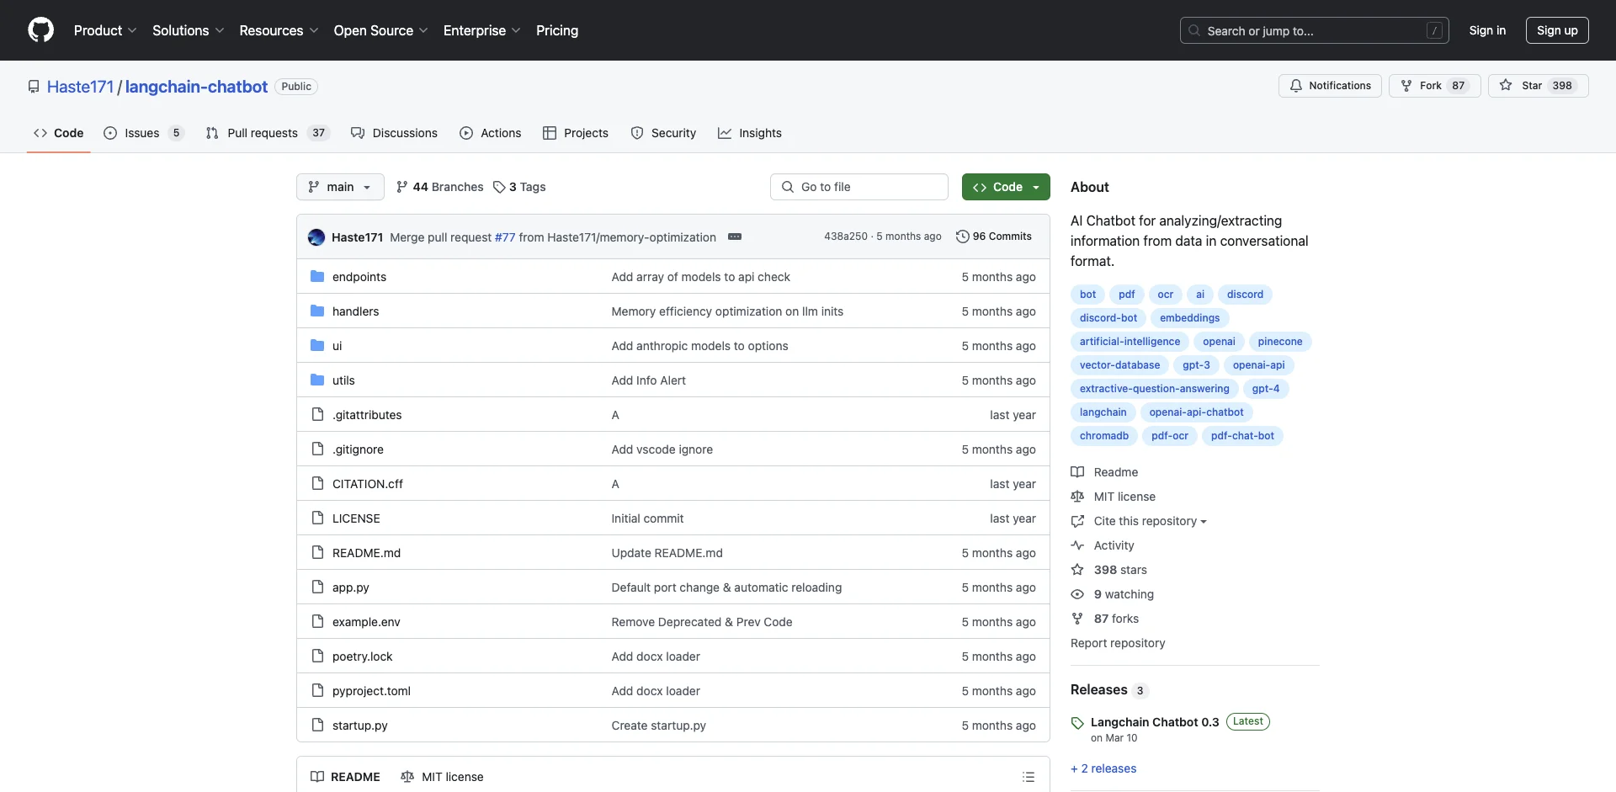The image size is (1616, 792).
Task: Open the startup.py file
Action: (360, 726)
